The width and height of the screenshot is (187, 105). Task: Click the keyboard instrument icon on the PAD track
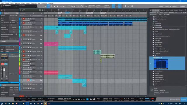click(41, 43)
